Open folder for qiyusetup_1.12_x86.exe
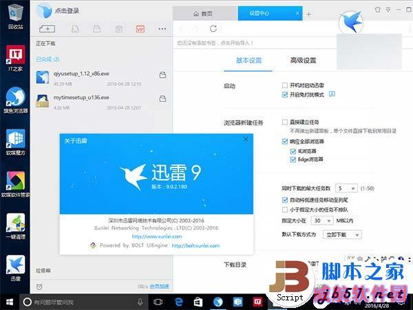 162,75
